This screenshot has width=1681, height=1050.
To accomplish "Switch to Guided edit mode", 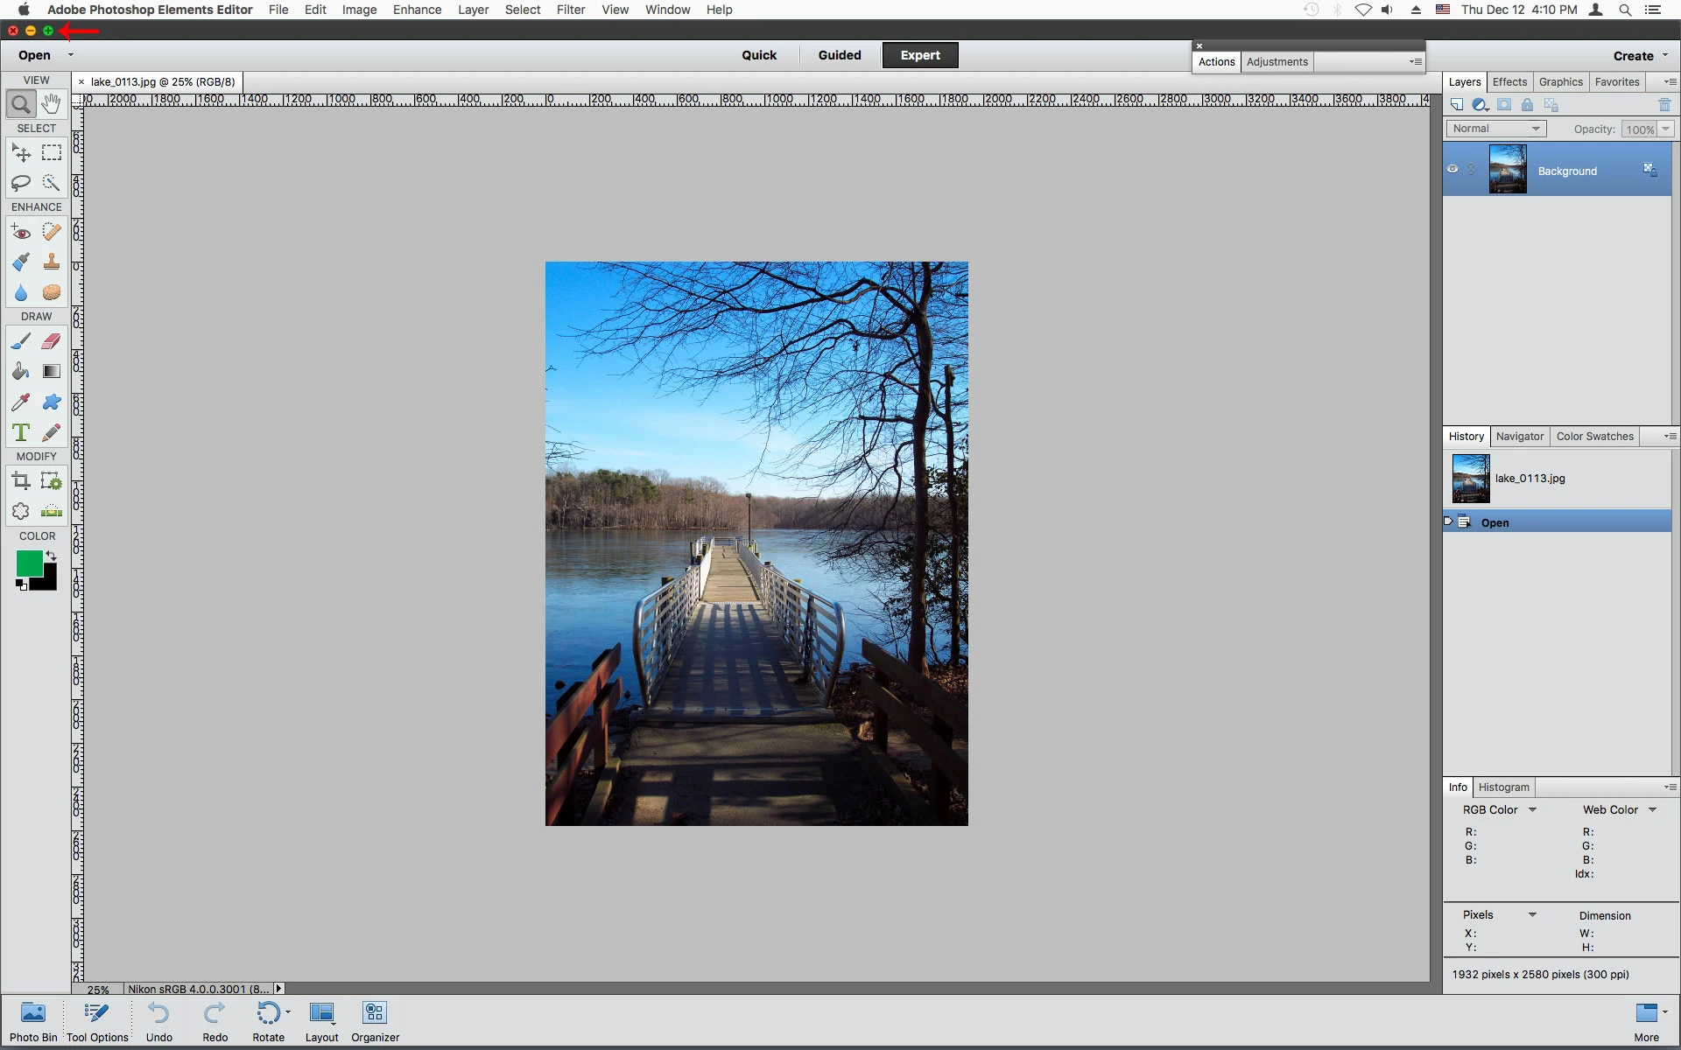I will tap(839, 55).
